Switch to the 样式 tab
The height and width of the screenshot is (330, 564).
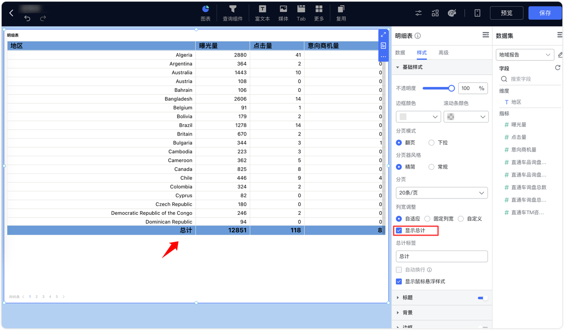[422, 52]
